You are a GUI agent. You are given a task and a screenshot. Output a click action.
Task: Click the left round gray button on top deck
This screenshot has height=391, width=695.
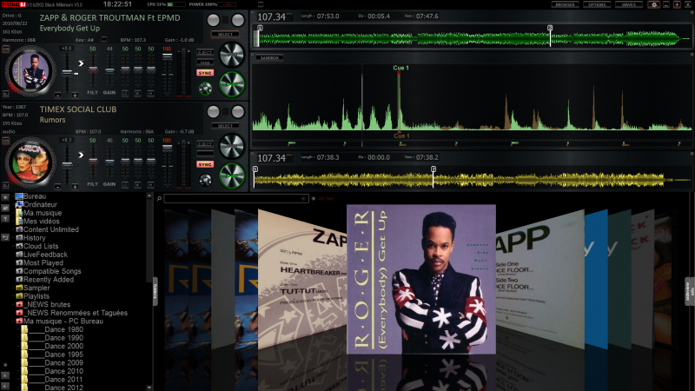tap(213, 20)
